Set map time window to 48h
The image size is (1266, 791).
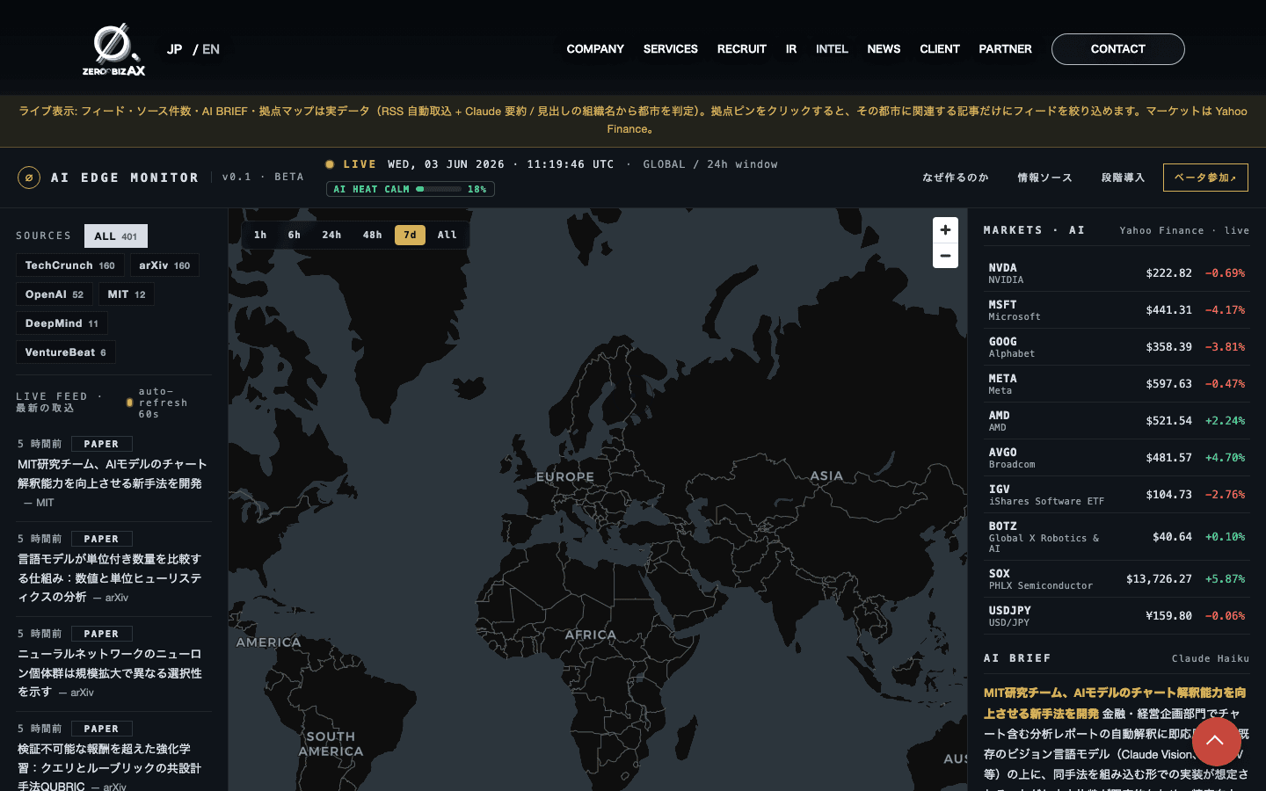pos(373,235)
